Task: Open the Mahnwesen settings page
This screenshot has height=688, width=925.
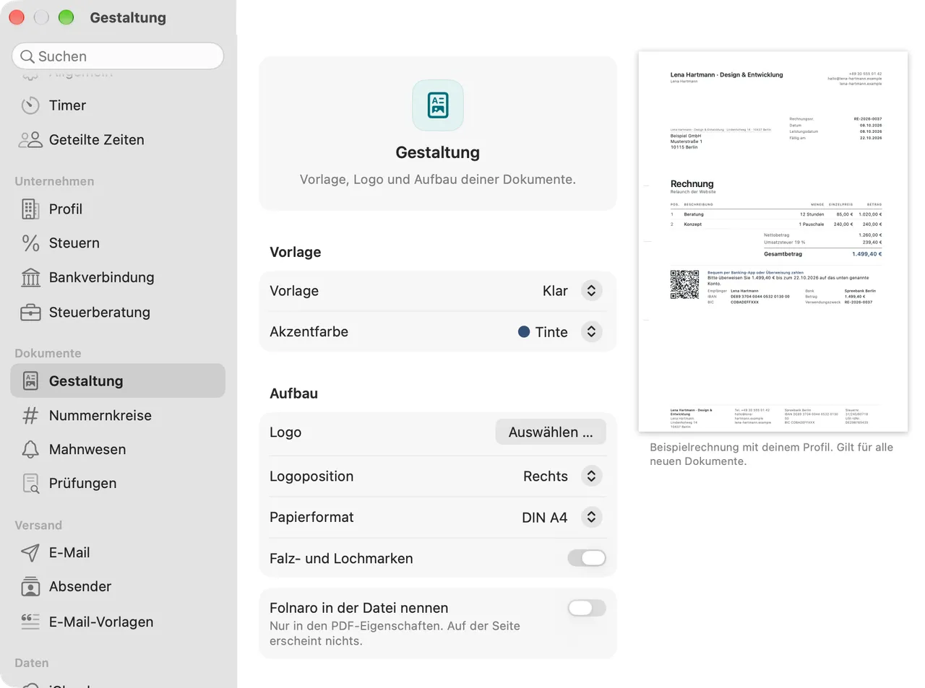Action: [118, 450]
